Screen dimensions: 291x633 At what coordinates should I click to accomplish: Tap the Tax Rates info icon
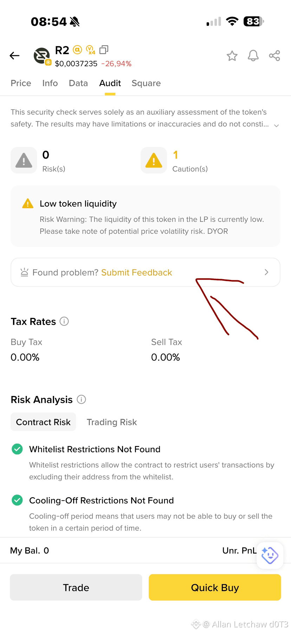64,321
